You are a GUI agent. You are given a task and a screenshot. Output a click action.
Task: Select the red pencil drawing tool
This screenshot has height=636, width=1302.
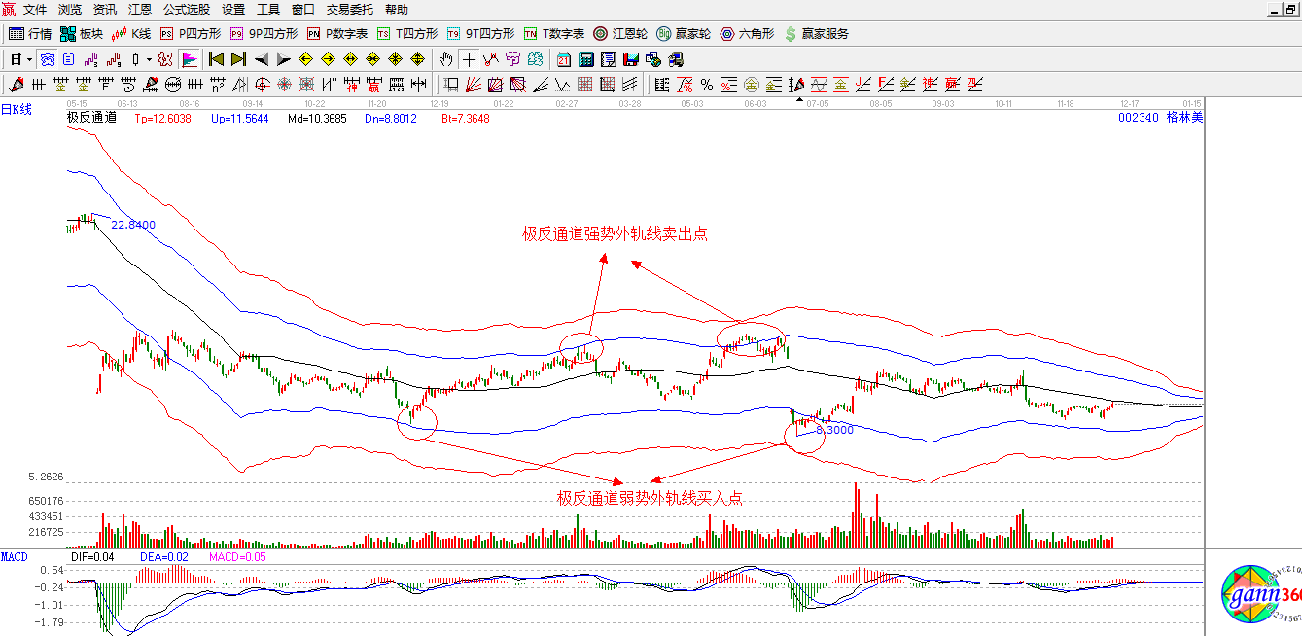point(17,85)
